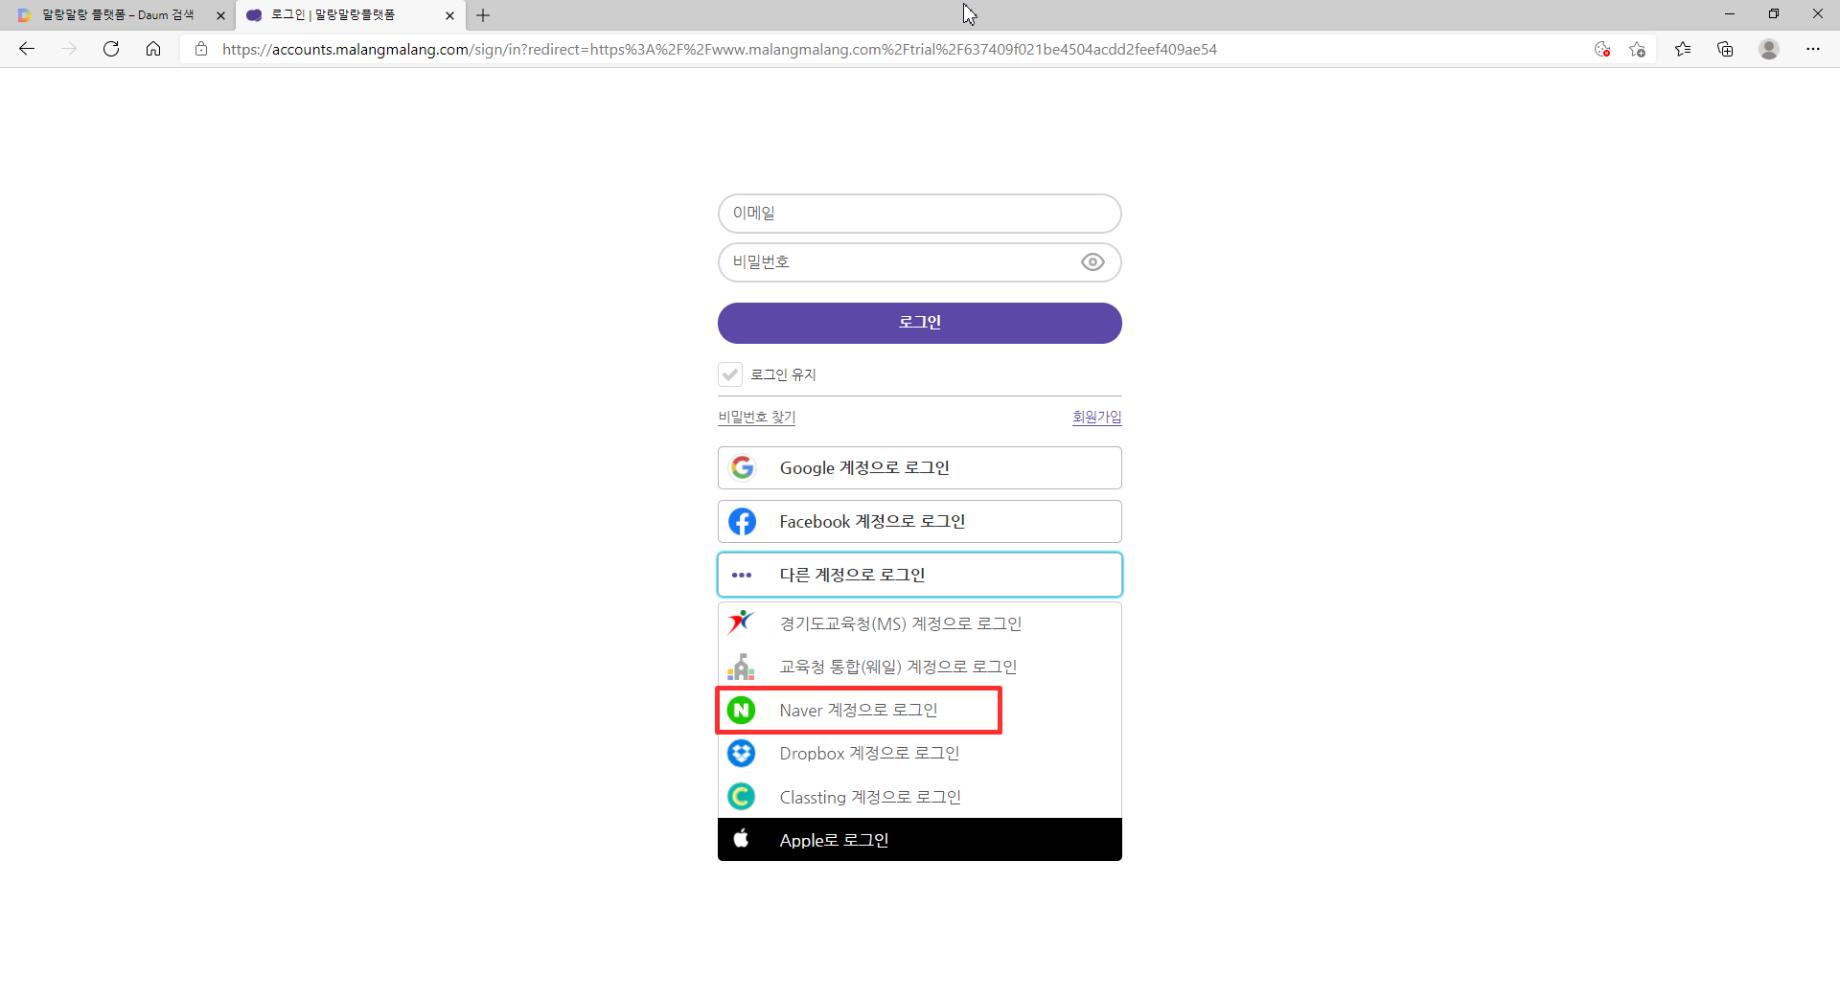Image resolution: width=1840 pixels, height=996 pixels.
Task: Sign in with Facebook 계정으로 로그인
Action: click(920, 521)
